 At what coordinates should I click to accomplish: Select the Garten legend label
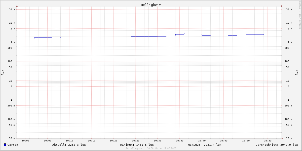13,145
